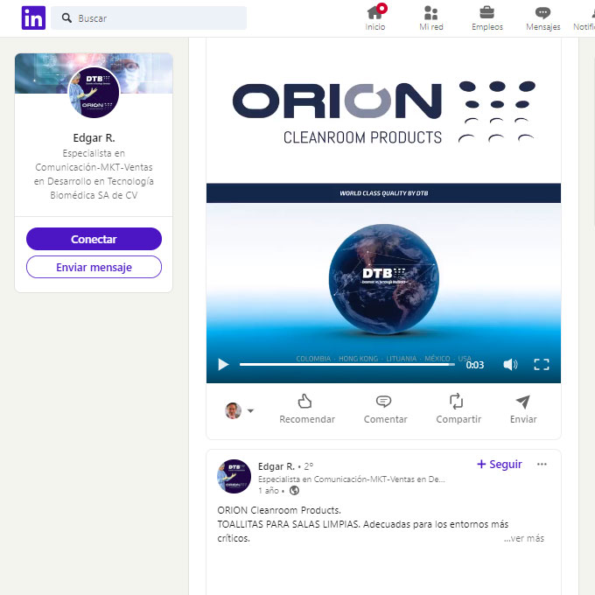Click Seguir to follow Edgar R.
Image resolution: width=595 pixels, height=595 pixels.
click(500, 464)
